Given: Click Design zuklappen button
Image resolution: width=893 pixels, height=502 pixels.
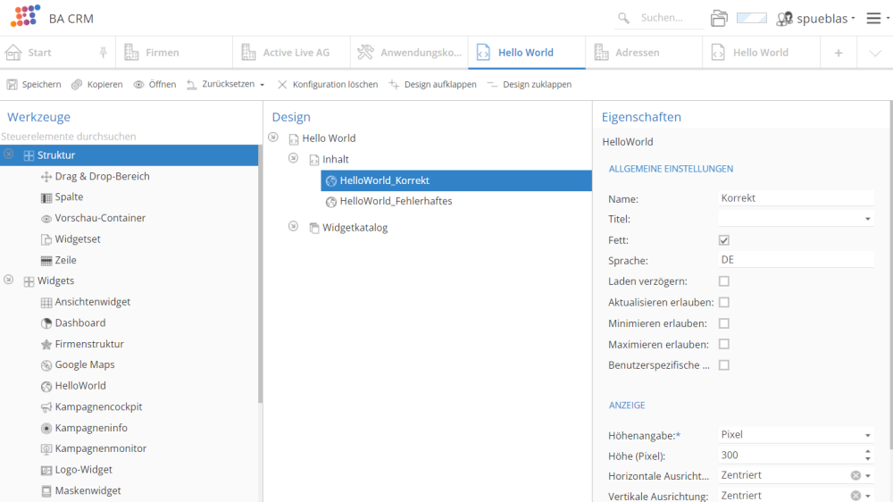Looking at the screenshot, I should click(530, 85).
